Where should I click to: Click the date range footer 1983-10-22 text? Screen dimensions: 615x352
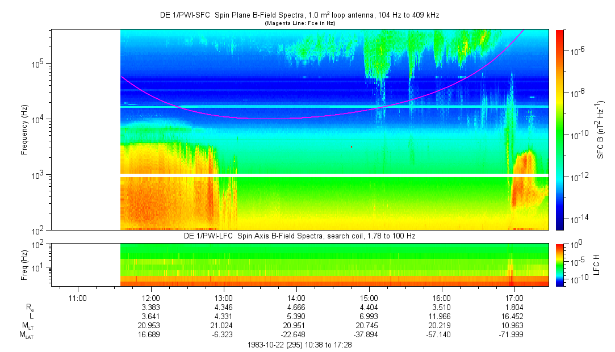pyautogui.click(x=299, y=345)
